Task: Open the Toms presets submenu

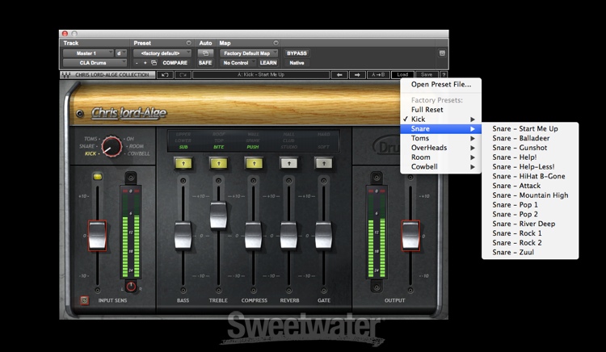Action: (x=440, y=138)
